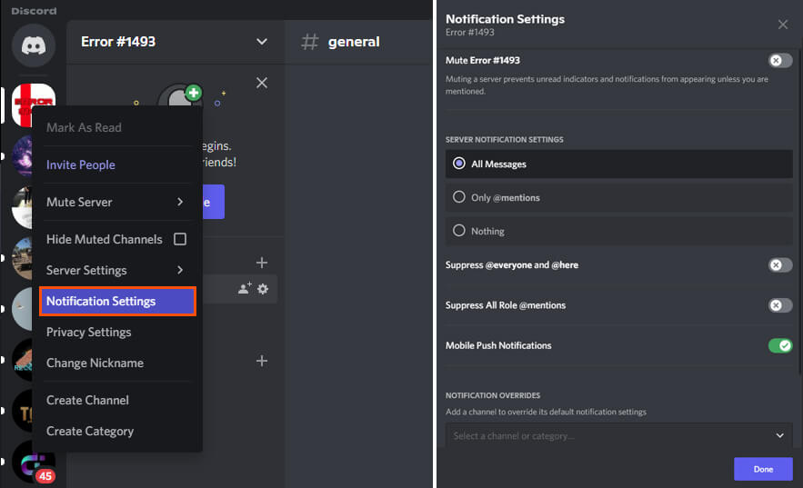Toggle Mute Error #1493 switch
This screenshot has width=803, height=488.
(x=780, y=60)
